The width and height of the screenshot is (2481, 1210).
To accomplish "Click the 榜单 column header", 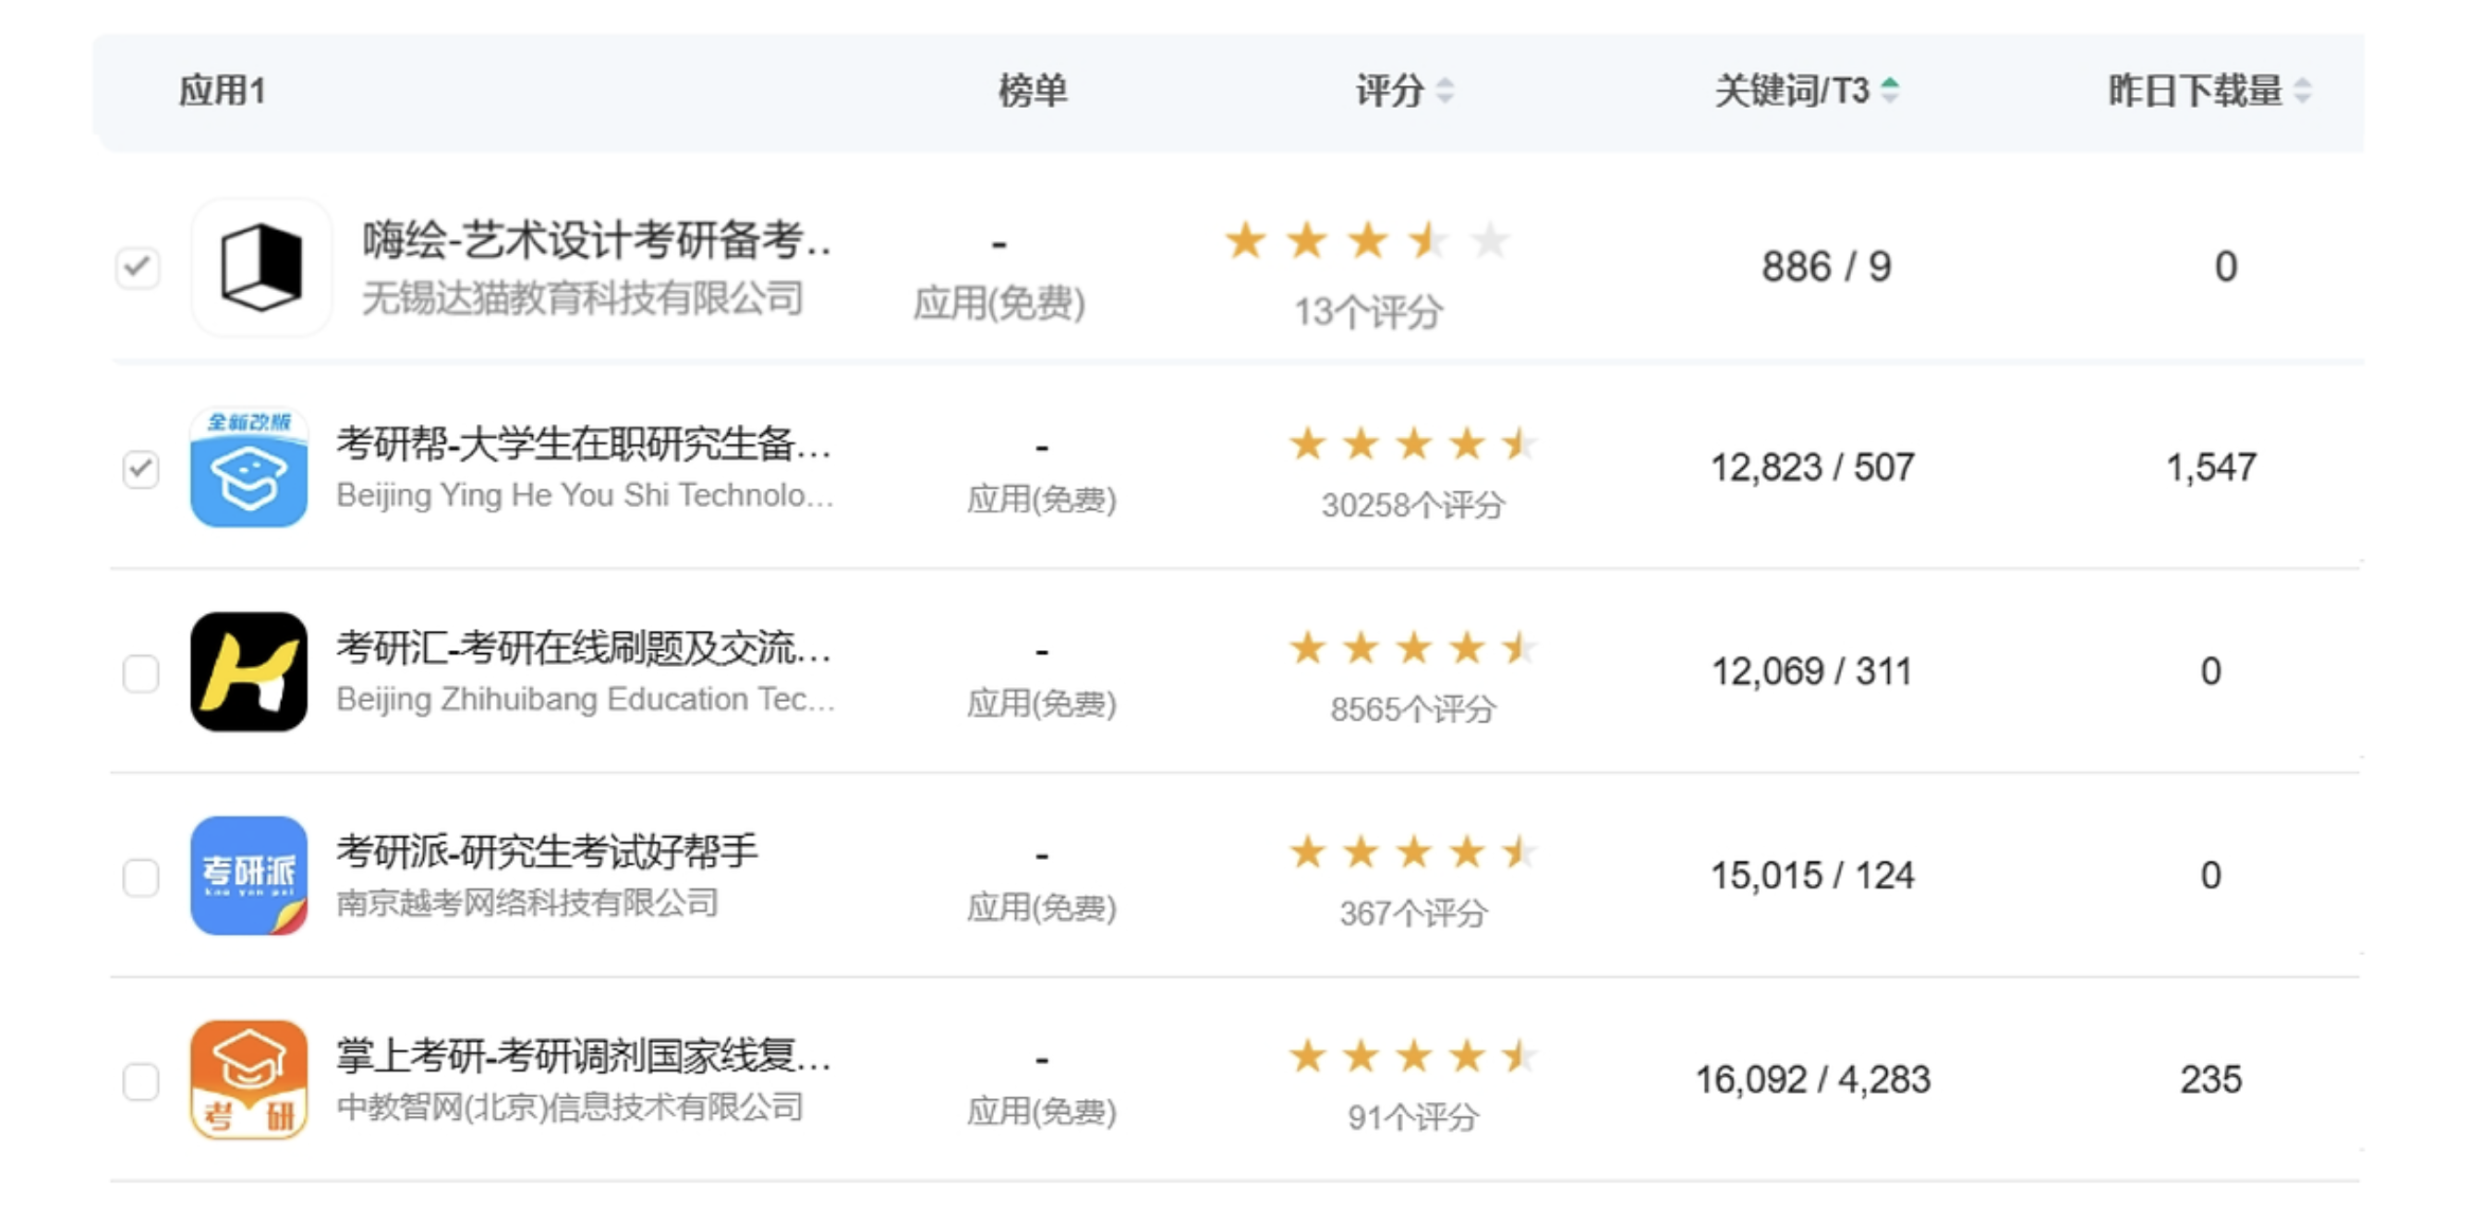I will (x=1033, y=91).
